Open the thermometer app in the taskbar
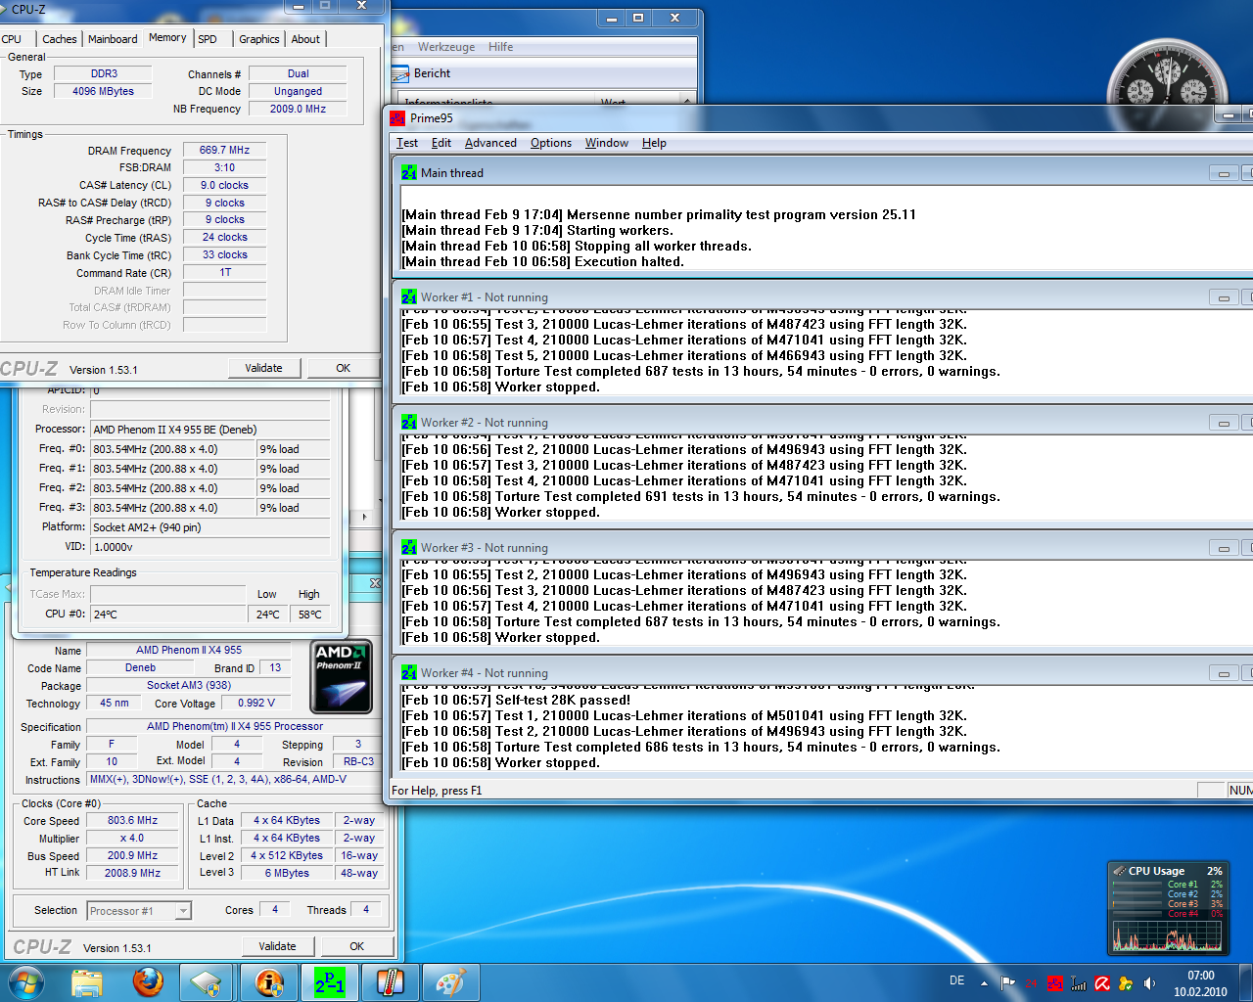 [x=391, y=982]
